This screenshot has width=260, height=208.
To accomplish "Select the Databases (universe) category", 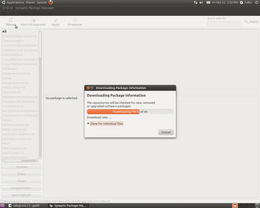I will (x=17, y=73).
